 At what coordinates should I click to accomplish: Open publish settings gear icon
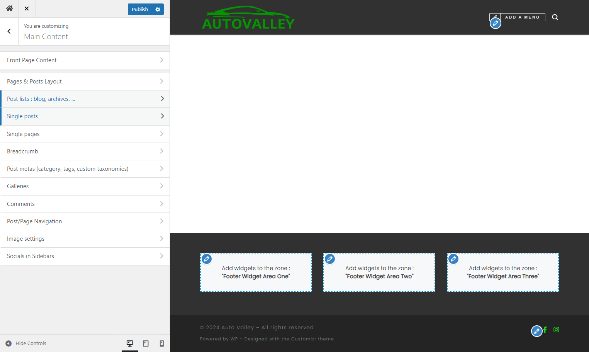pyautogui.click(x=158, y=9)
